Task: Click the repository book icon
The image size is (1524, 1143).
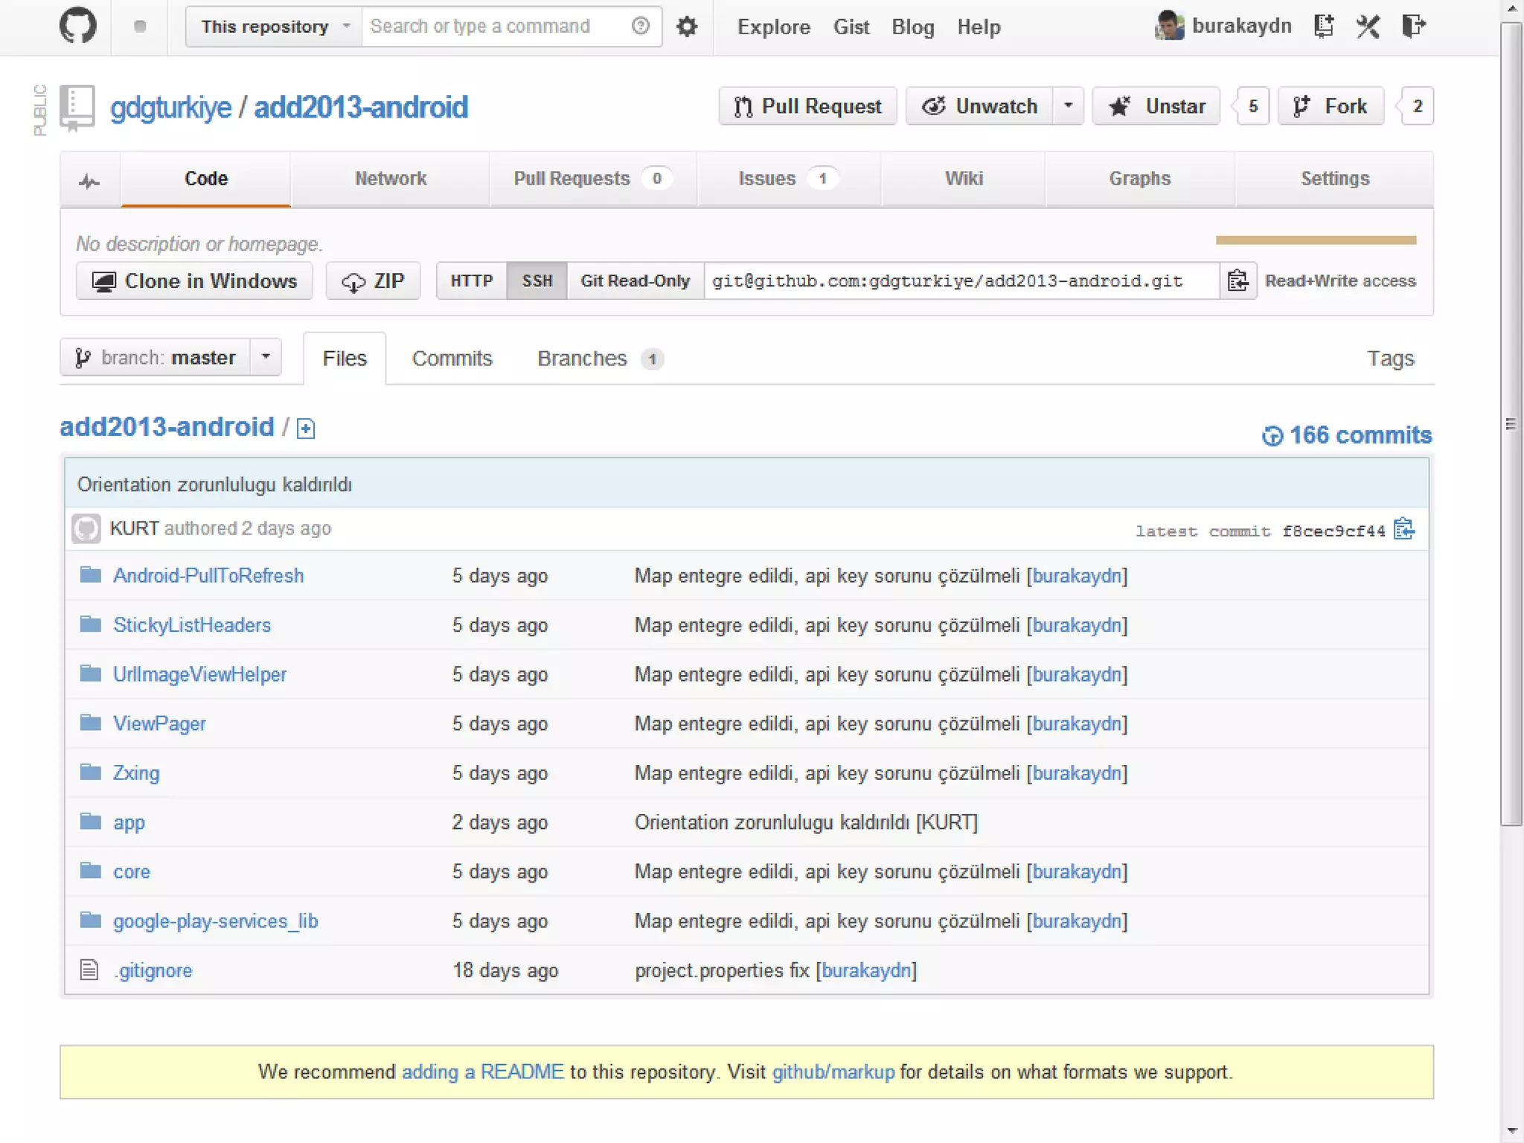Action: [77, 108]
